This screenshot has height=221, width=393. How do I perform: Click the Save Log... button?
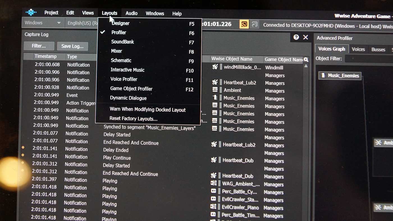click(x=72, y=46)
